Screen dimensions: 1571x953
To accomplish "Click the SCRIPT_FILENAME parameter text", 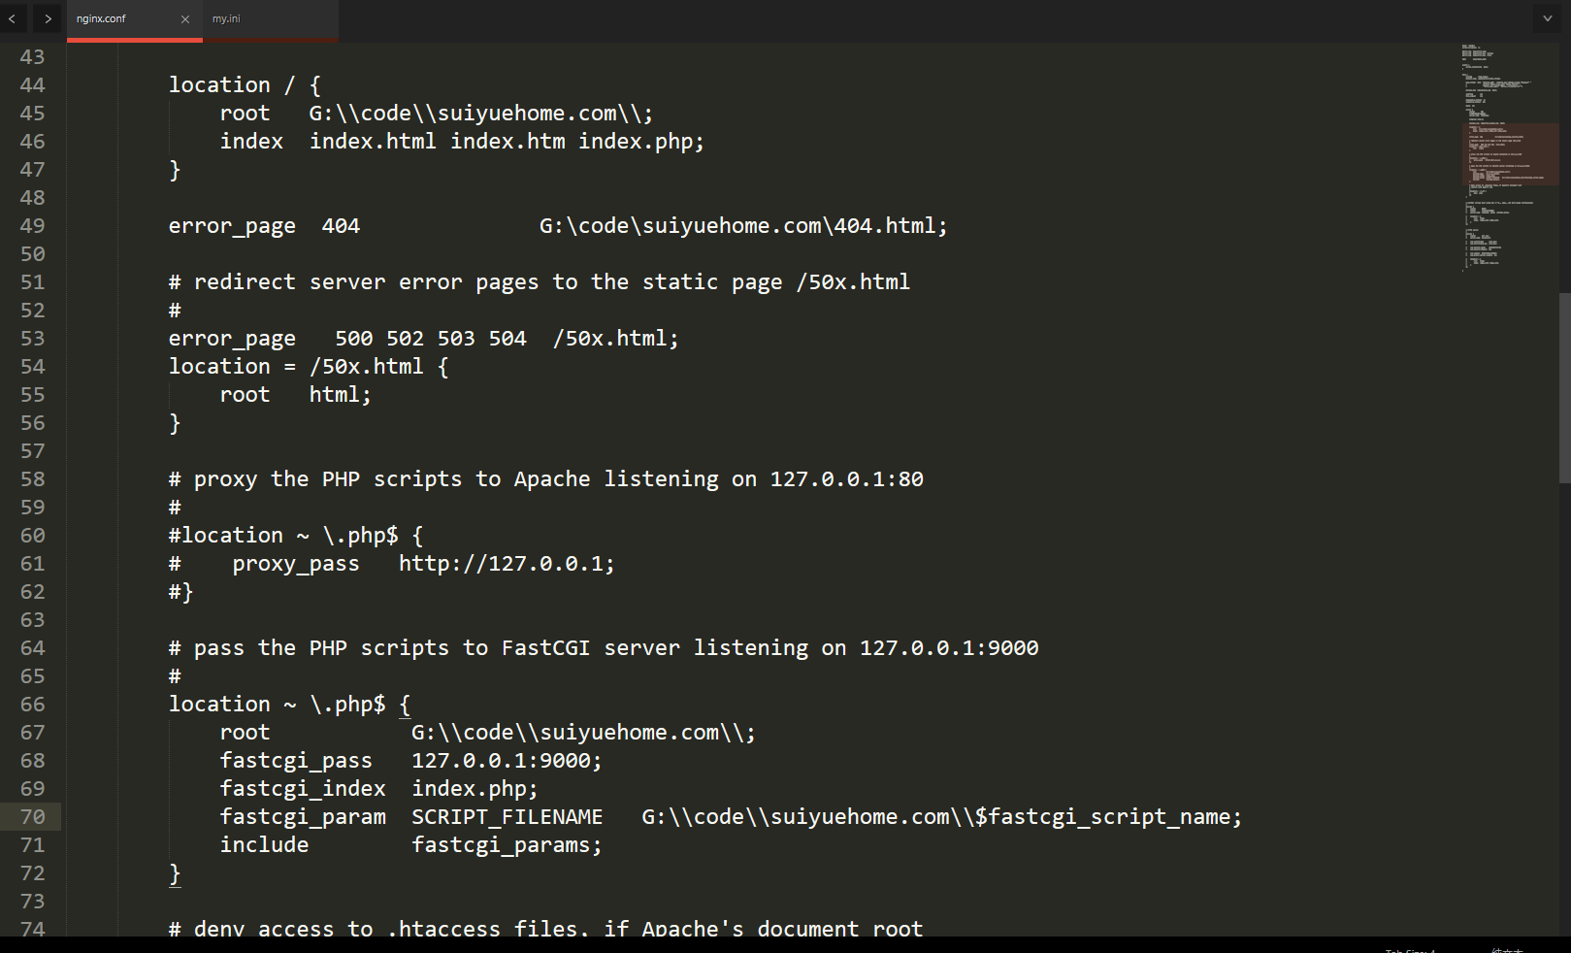I will click(x=507, y=817).
